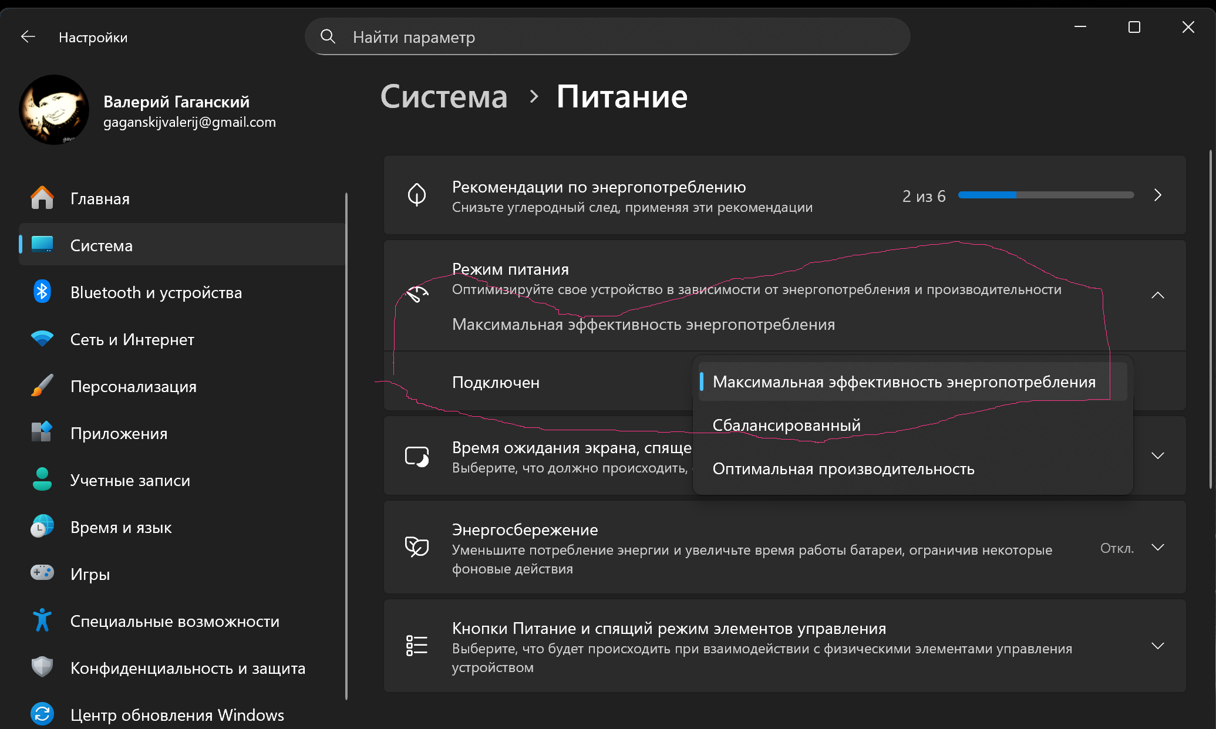The height and width of the screenshot is (729, 1216).
Task: Choose Оптимальная производительность option
Action: coord(843,469)
